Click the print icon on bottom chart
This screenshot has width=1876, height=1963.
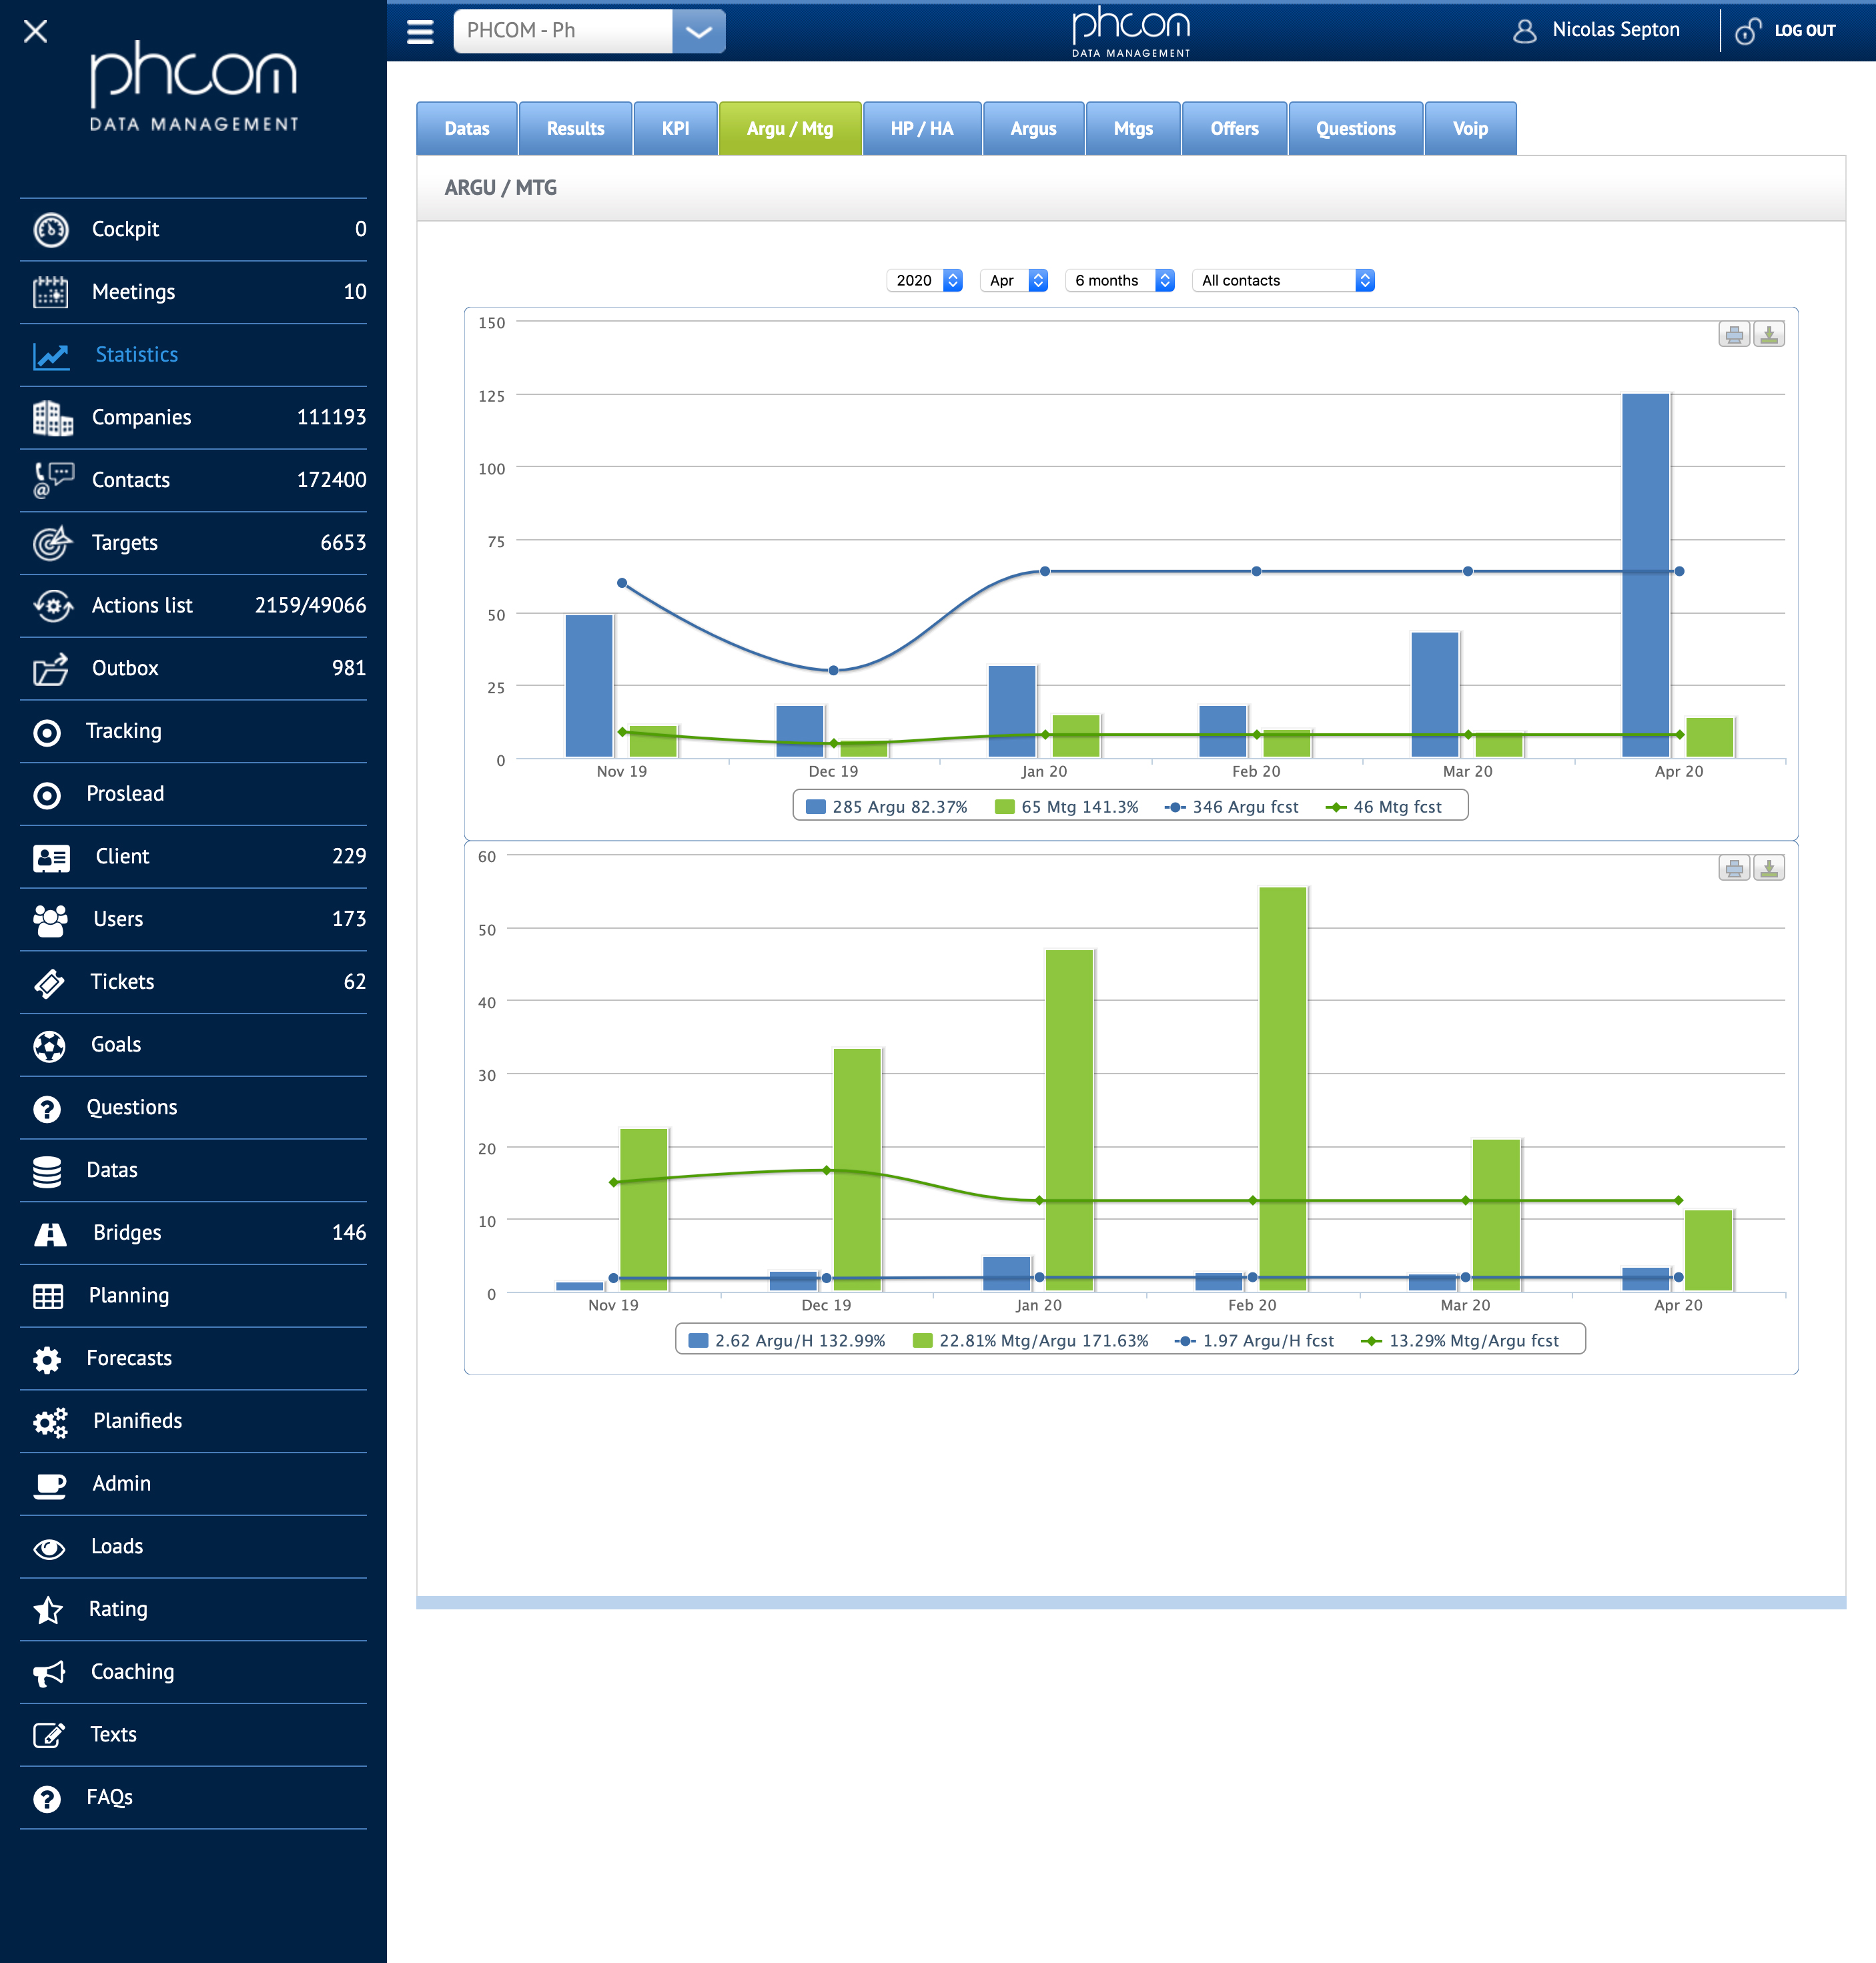[x=1734, y=868]
